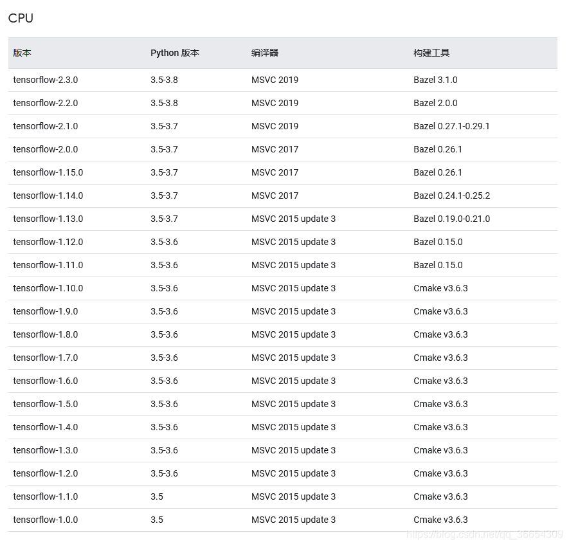Select Cmake v3.6.3 in tensorflow-1.4.0 row
The width and height of the screenshot is (569, 546).
(x=440, y=427)
